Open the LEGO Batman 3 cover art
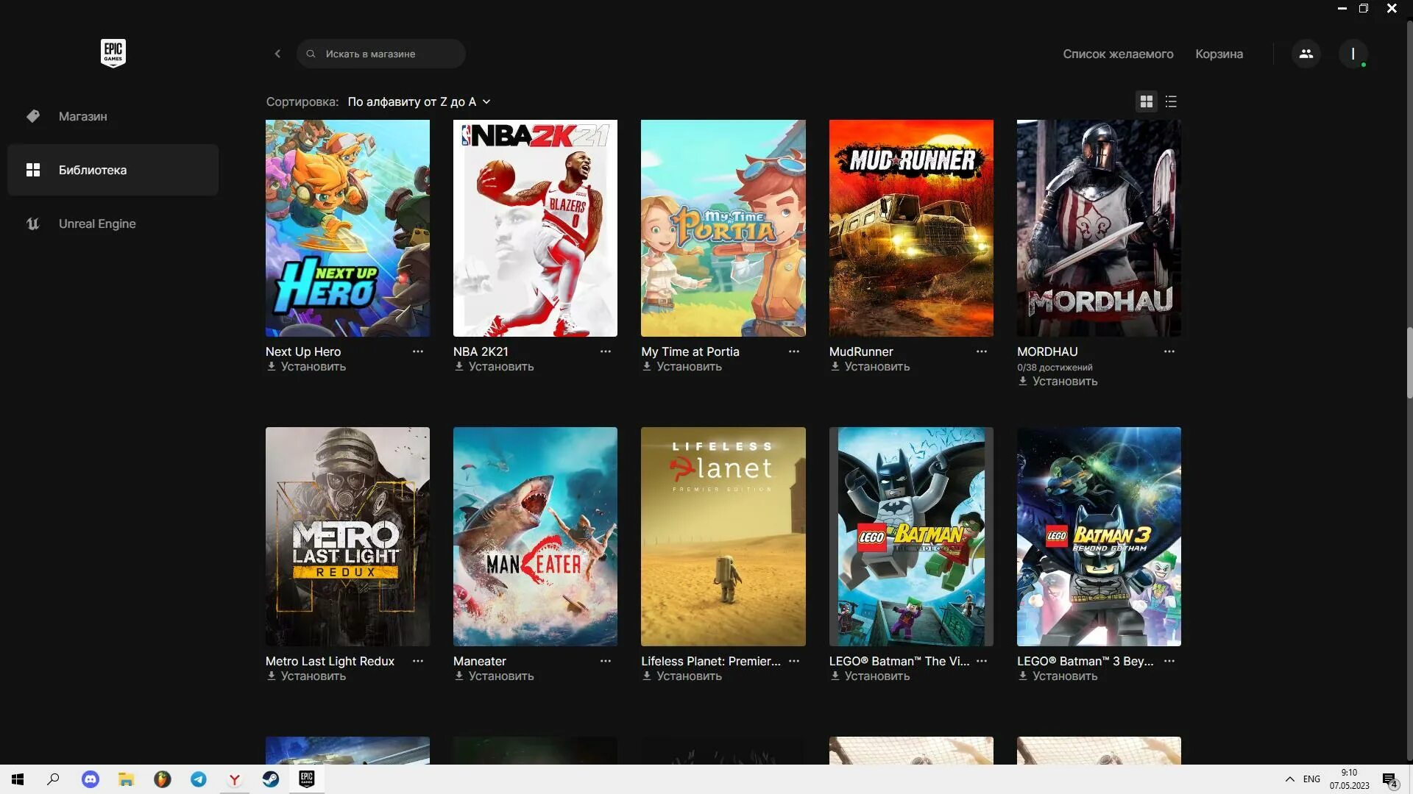The width and height of the screenshot is (1413, 794). pyautogui.click(x=1099, y=537)
